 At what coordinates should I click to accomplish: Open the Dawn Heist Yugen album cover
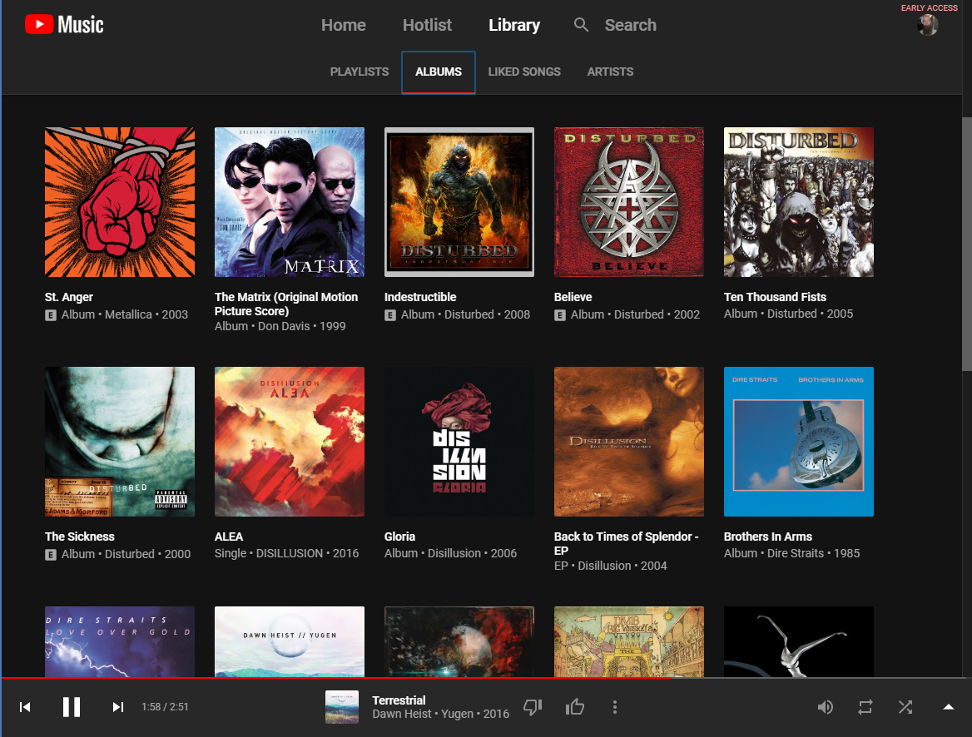(x=290, y=641)
